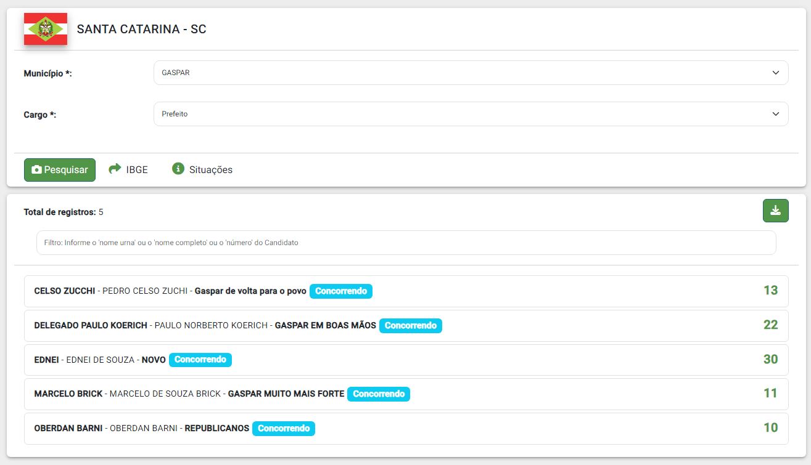Click the Santa Catarina state flag image
Screen dimensions: 811x465
point(46,29)
